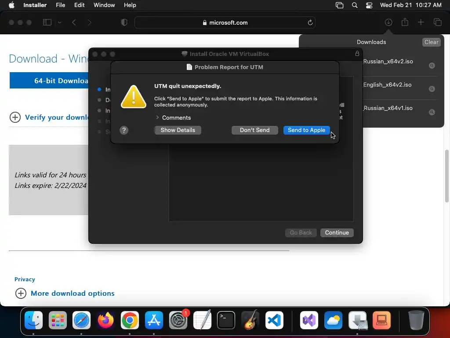Click the Safari privacy shield icon
This screenshot has height=338, width=450.
point(124,22)
